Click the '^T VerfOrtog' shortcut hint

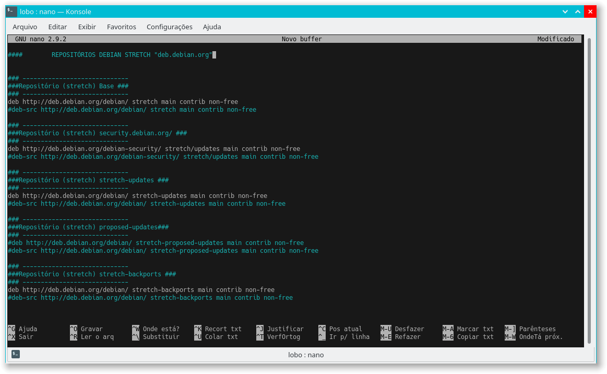[x=278, y=337]
